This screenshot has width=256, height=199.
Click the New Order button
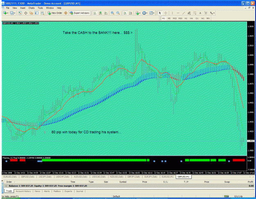click(55, 13)
